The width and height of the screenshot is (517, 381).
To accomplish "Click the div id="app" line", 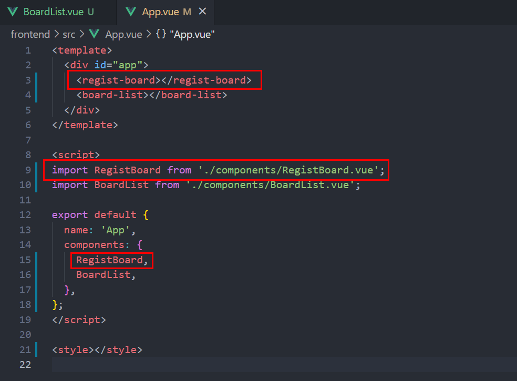I will click(x=106, y=65).
